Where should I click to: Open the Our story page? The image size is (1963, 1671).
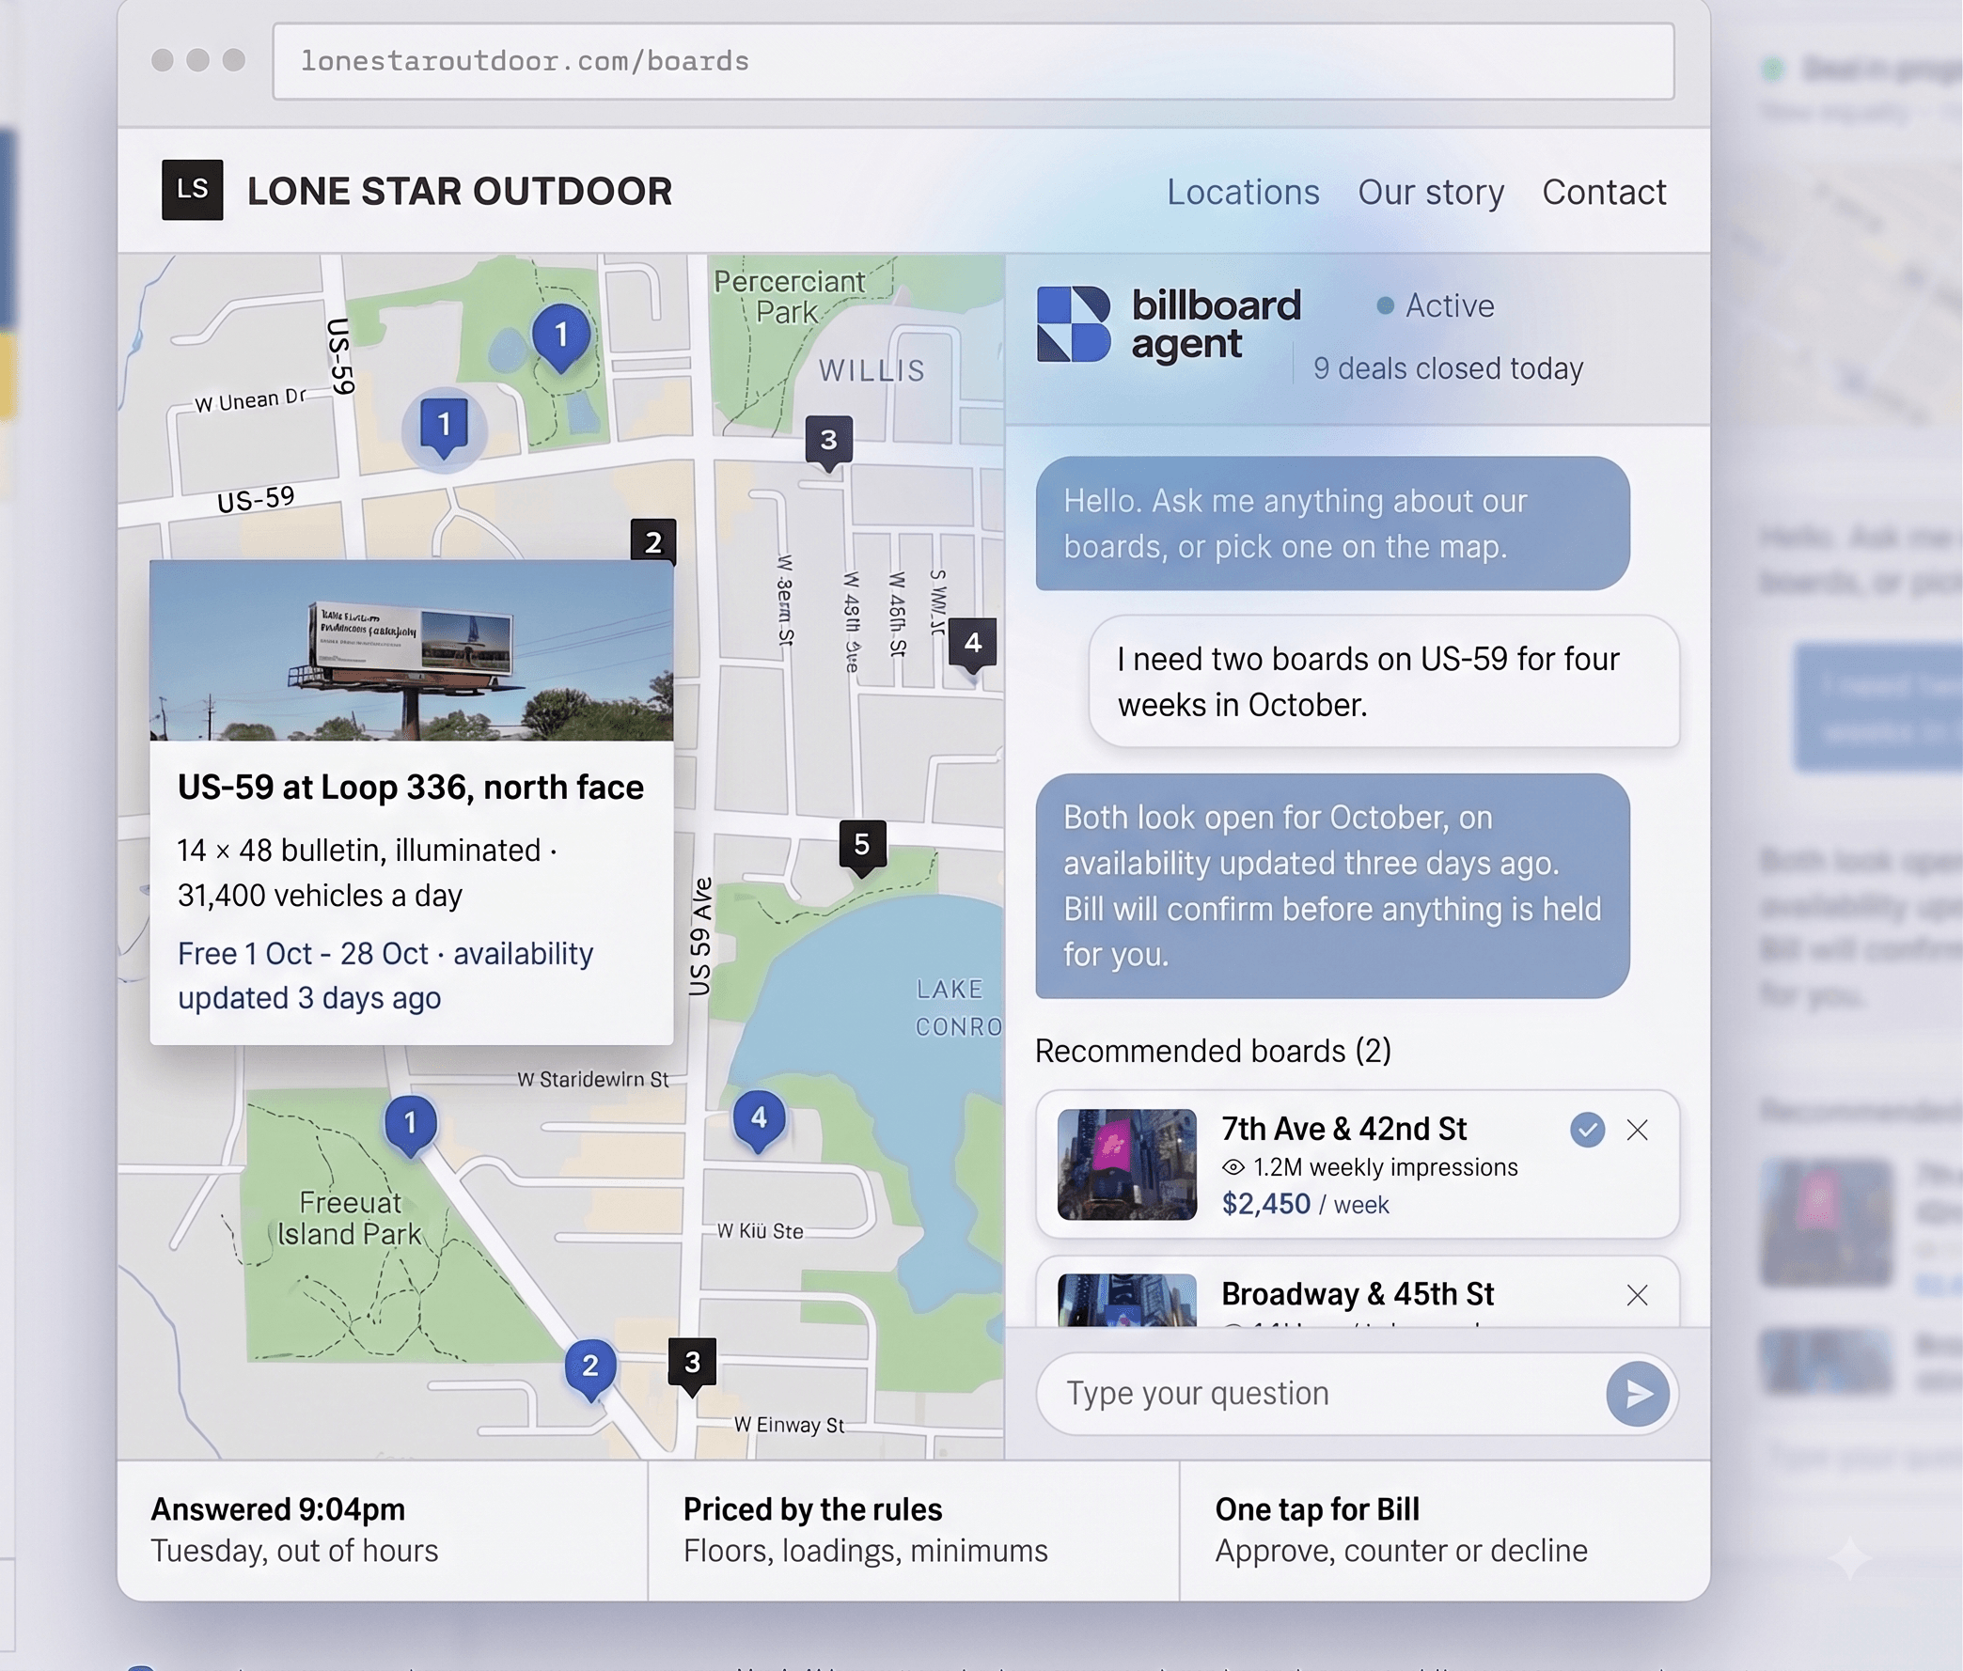tap(1431, 193)
